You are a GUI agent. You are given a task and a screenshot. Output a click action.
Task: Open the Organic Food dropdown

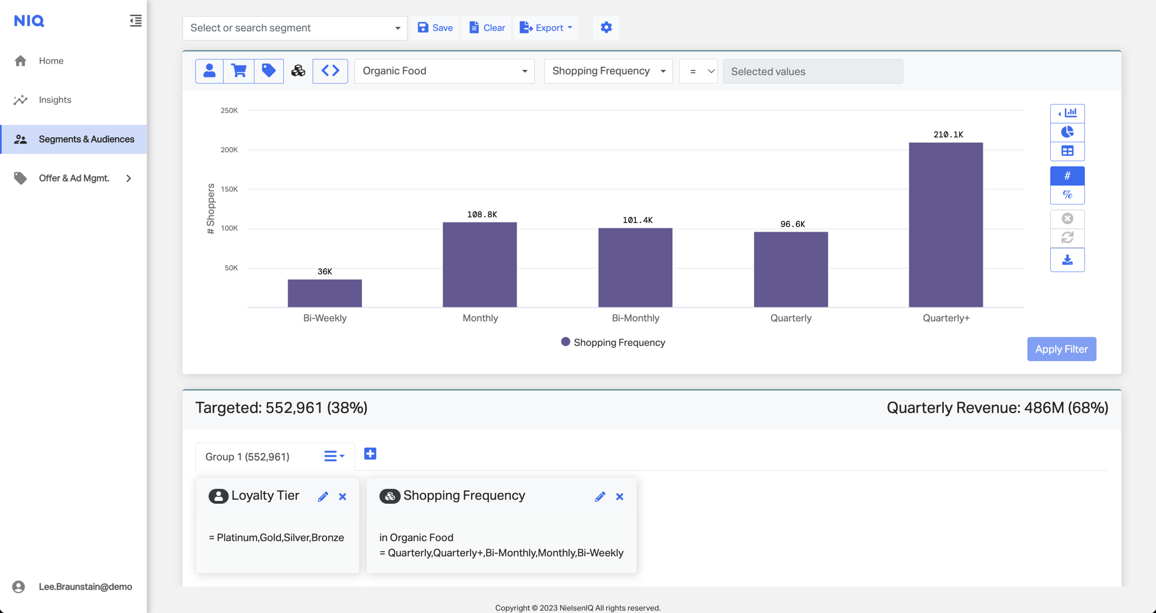[x=444, y=71]
